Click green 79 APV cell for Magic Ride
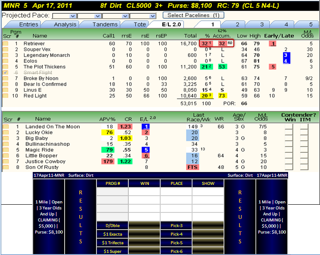320x255 pixels. (108, 150)
